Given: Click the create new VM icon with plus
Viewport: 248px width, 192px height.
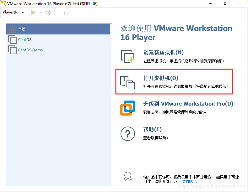Looking at the screenshot, I should [x=128, y=57].
